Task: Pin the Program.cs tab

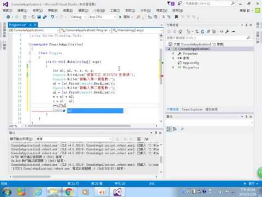Action: pos(31,25)
